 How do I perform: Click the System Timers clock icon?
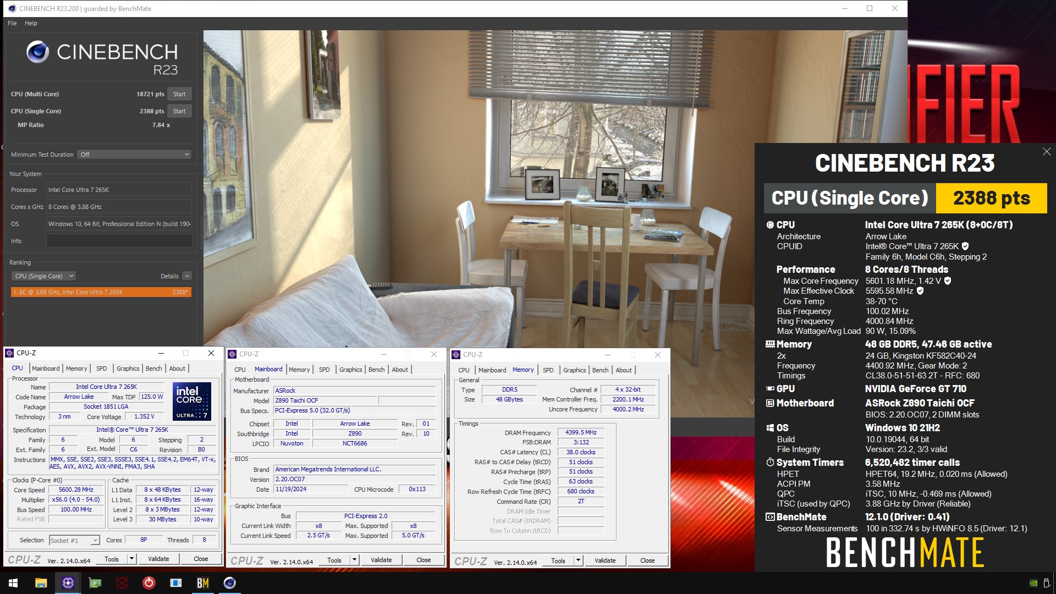click(770, 463)
